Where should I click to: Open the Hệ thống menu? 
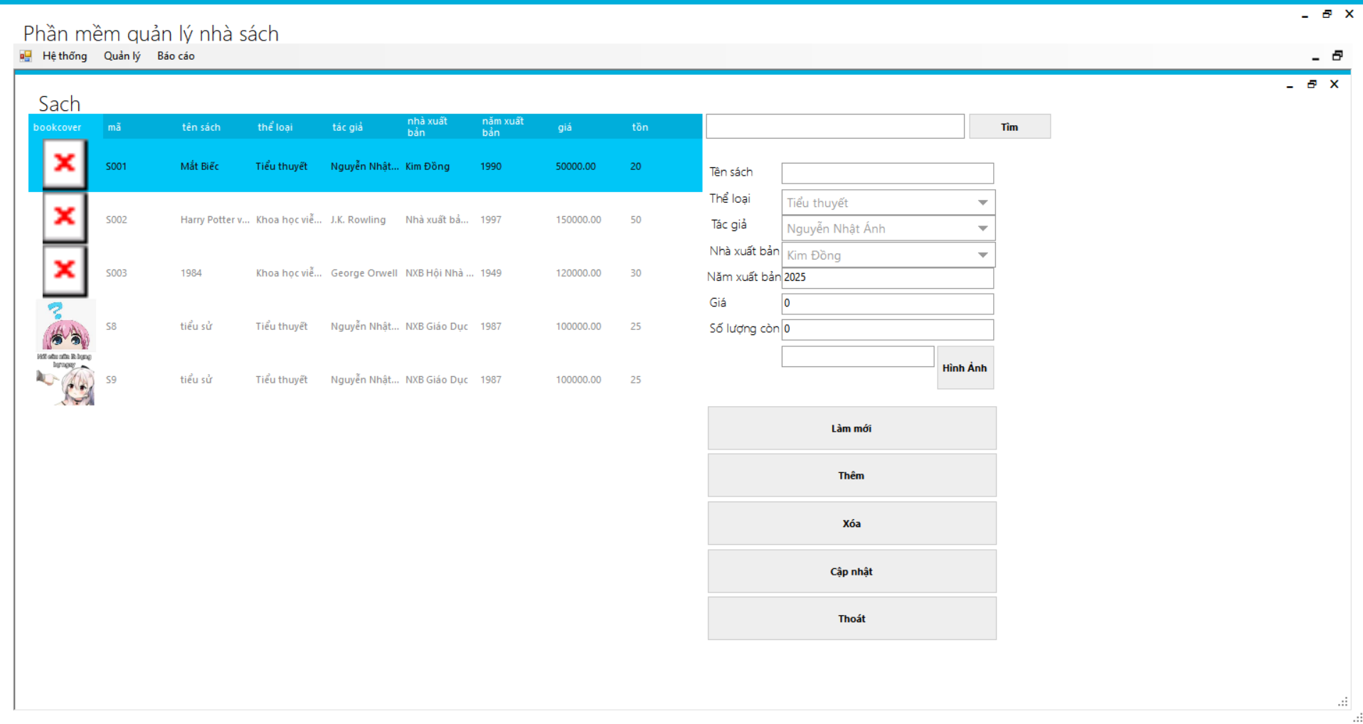[x=65, y=56]
